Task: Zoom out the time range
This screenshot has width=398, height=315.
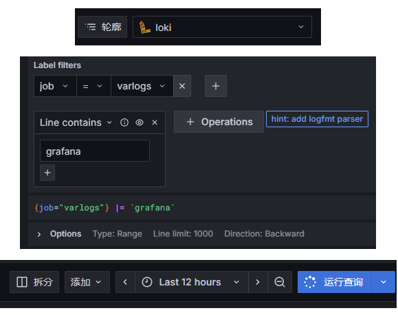Action: click(280, 282)
